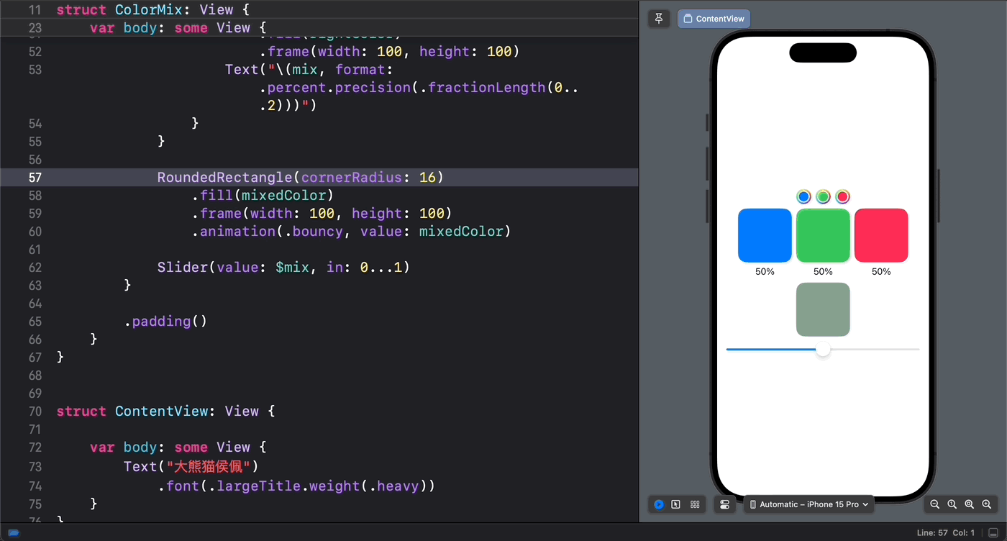Click the mix slider thumb in preview
Screen dimensions: 1007x541
(x=823, y=349)
